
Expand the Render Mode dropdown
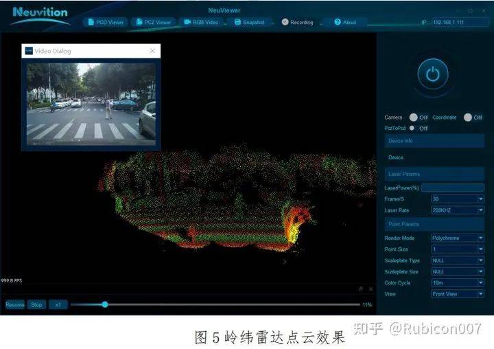tap(457, 238)
